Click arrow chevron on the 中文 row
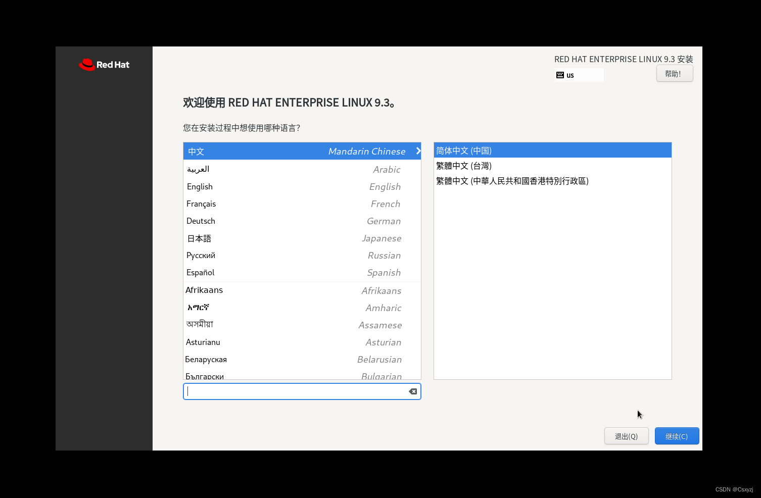This screenshot has height=498, width=761. (x=418, y=151)
